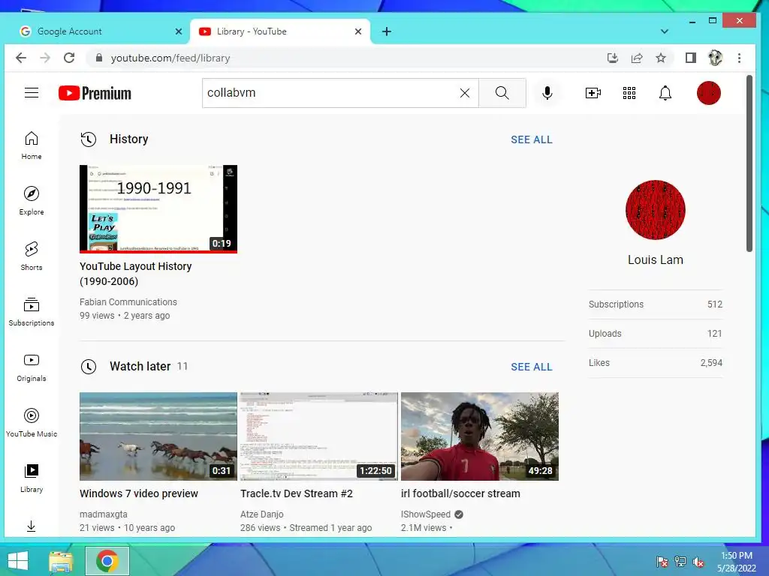Image resolution: width=769 pixels, height=576 pixels.
Task: Open the Windows Start button
Action: click(x=18, y=561)
